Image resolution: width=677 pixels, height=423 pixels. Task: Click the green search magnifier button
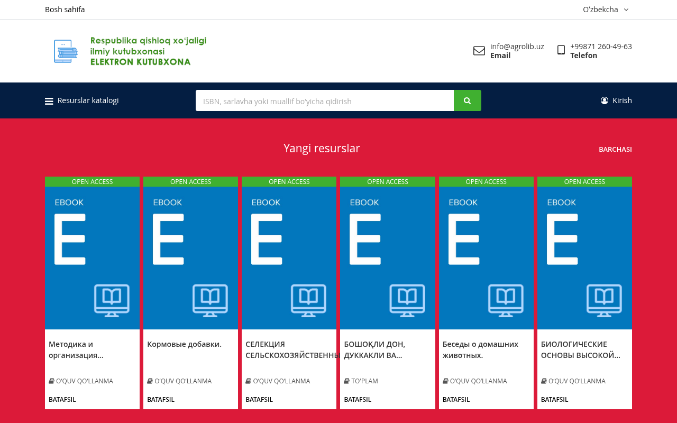pyautogui.click(x=468, y=100)
